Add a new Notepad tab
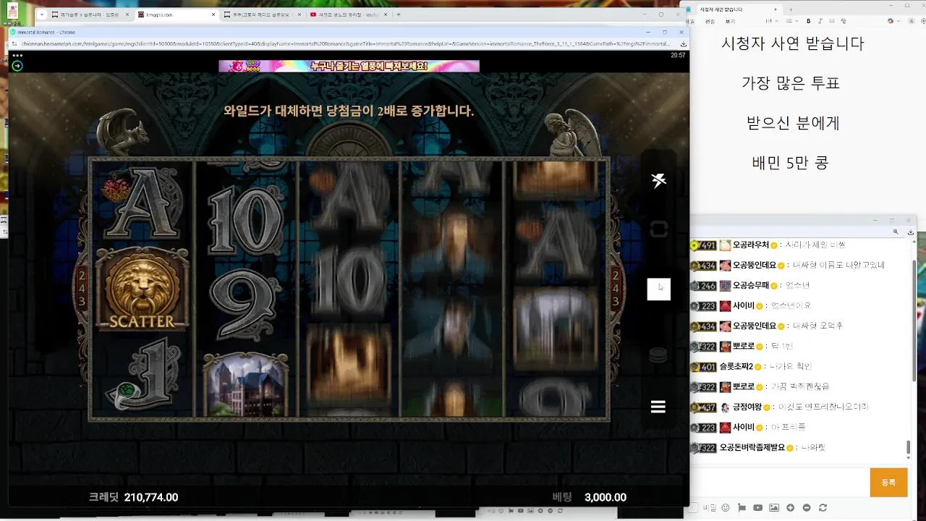The width and height of the screenshot is (926, 521). pos(791,9)
